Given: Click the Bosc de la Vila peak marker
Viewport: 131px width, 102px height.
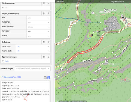Looking at the screenshot, I should (105, 10).
